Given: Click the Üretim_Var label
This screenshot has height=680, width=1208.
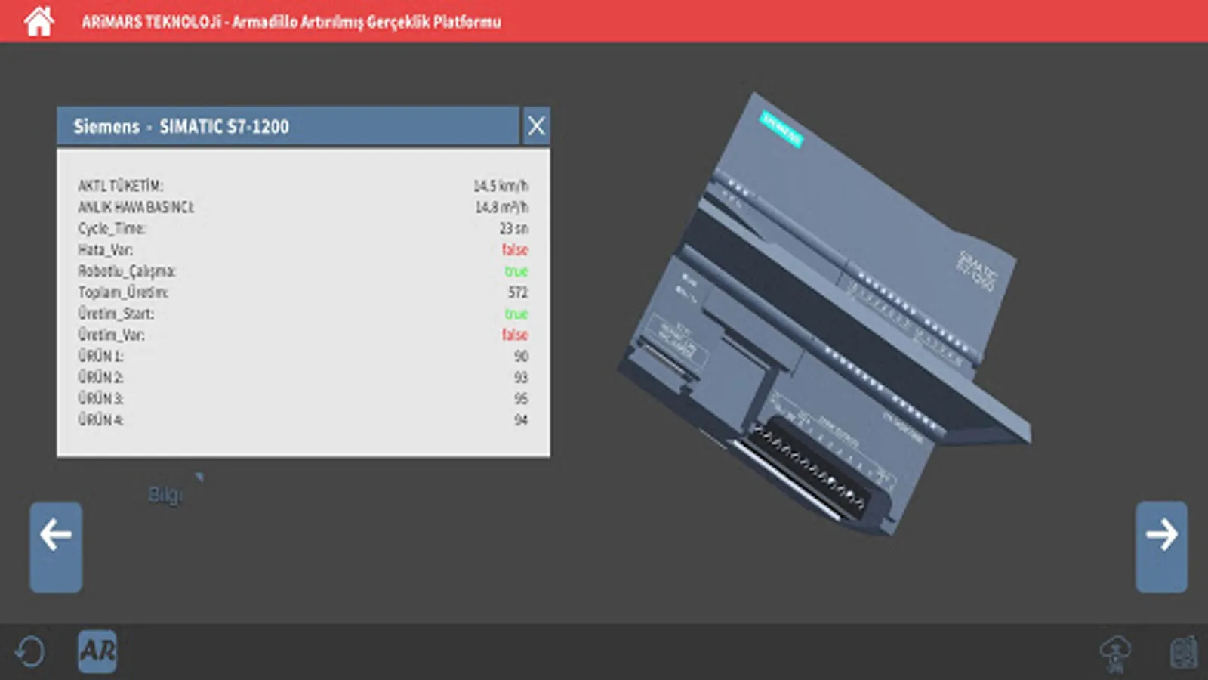Looking at the screenshot, I should (111, 335).
